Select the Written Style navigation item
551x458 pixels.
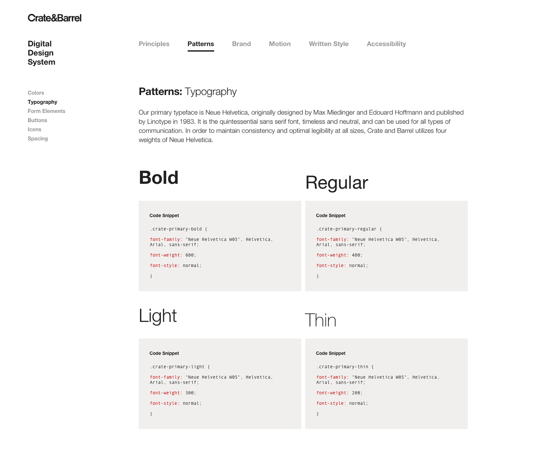coord(328,44)
